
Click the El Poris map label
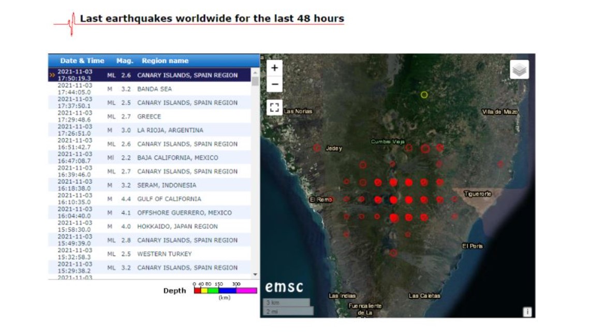[x=473, y=246]
